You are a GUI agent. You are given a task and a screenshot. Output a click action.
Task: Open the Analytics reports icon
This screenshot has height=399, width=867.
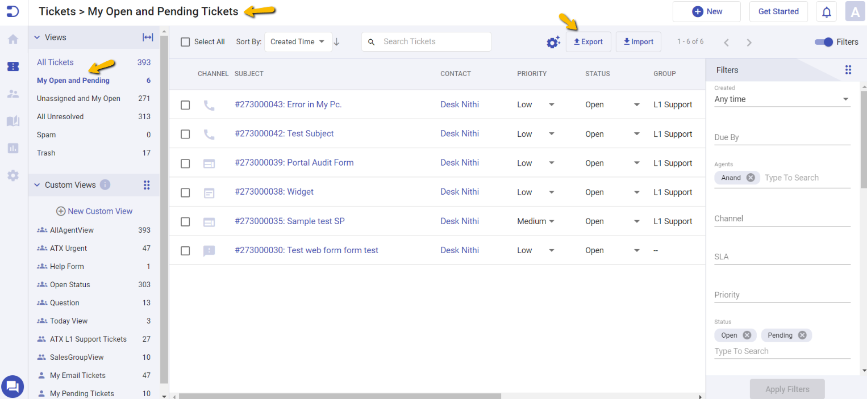click(x=12, y=148)
